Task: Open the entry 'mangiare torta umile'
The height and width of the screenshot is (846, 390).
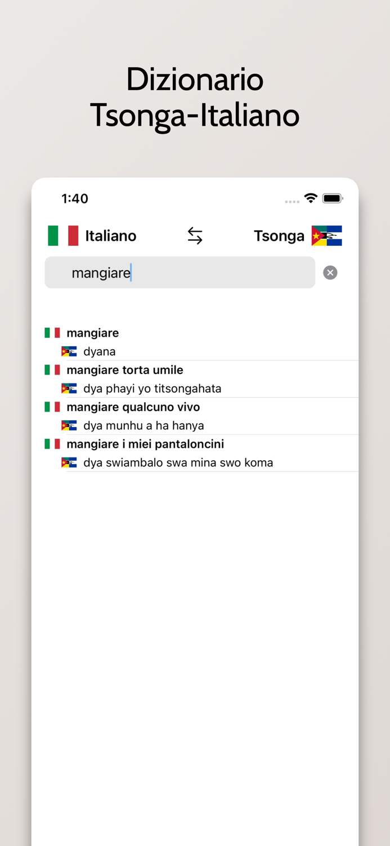Action: tap(125, 370)
